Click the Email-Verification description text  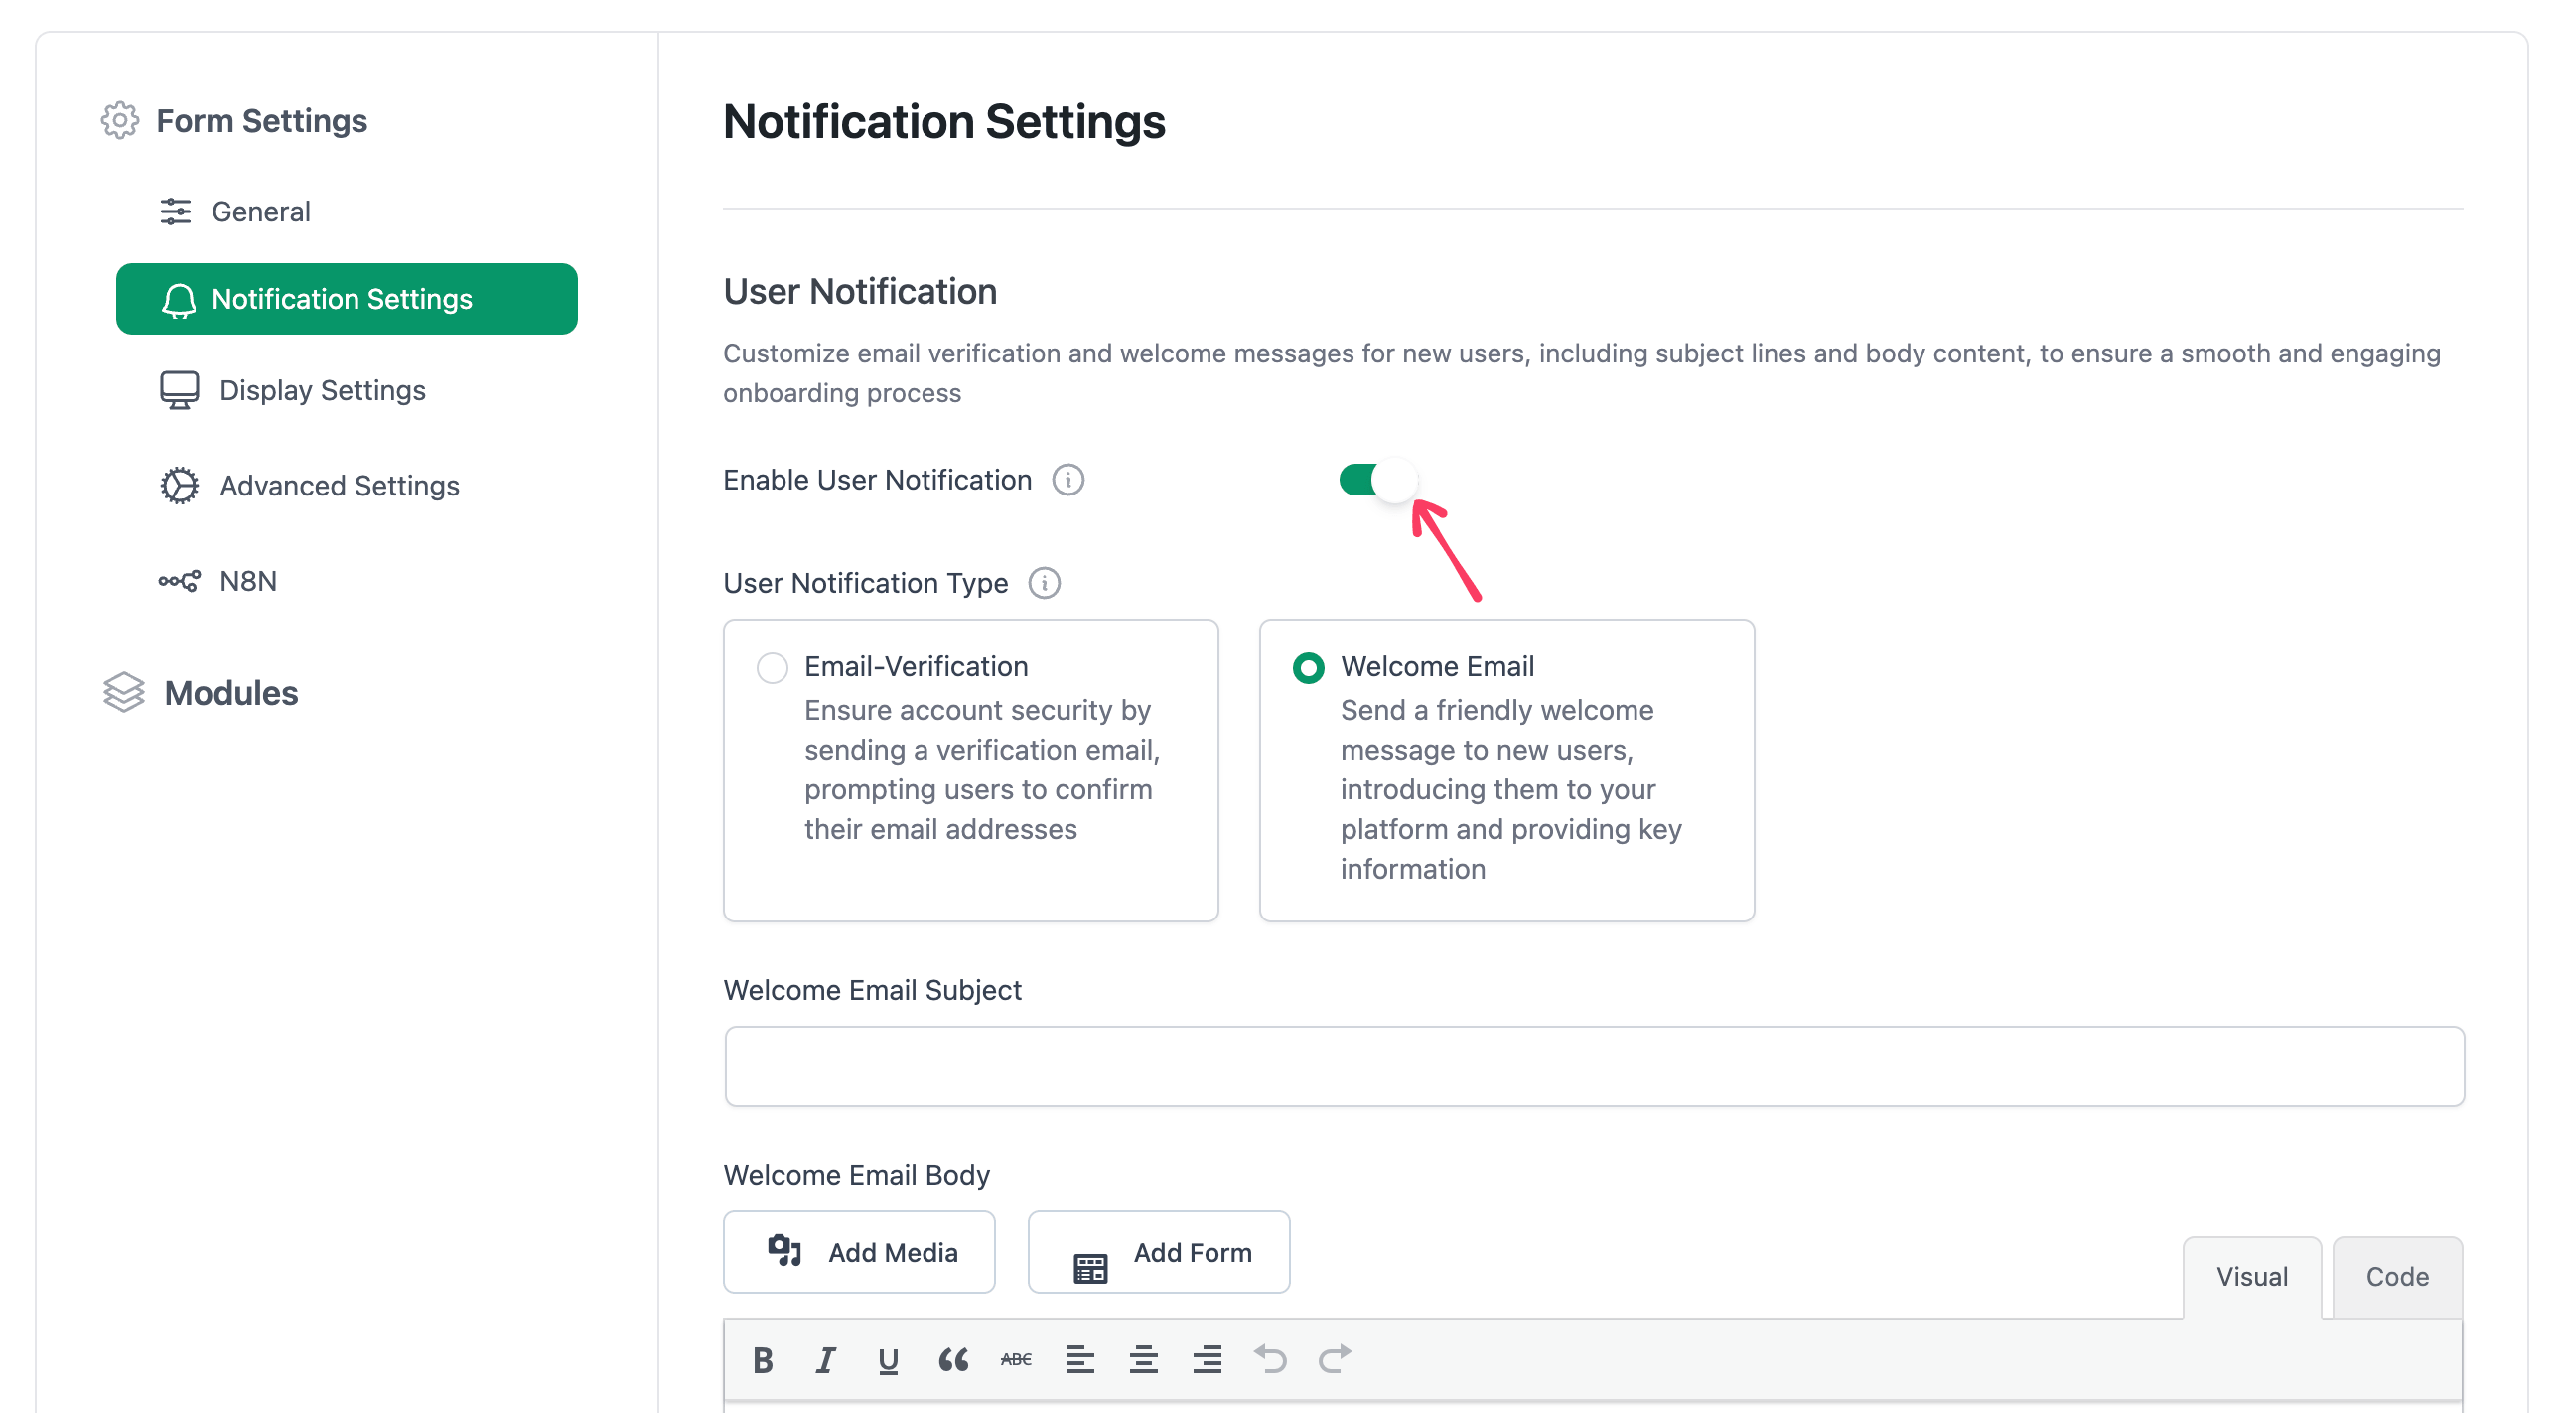tap(982, 771)
